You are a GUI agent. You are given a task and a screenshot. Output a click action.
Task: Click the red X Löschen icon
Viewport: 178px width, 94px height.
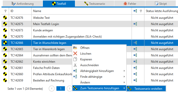[x=75, y=53]
